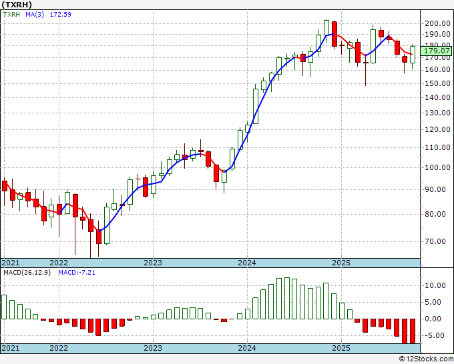Click the 130.00 price axis label
The image size is (454, 364).
[437, 113]
